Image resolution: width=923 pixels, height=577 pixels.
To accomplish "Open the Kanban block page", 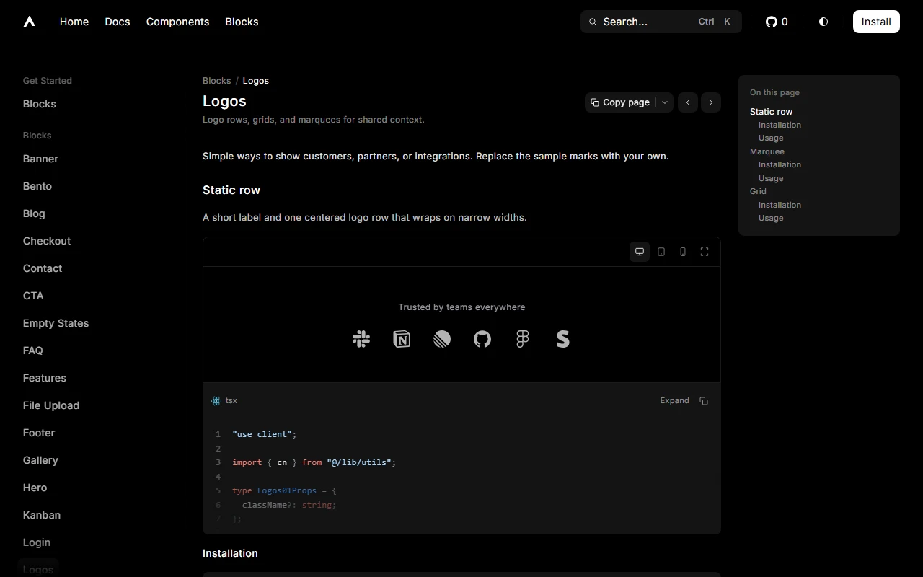I will click(x=42, y=515).
